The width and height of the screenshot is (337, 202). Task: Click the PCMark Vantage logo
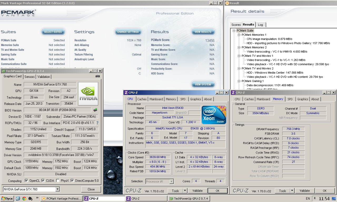18,13
